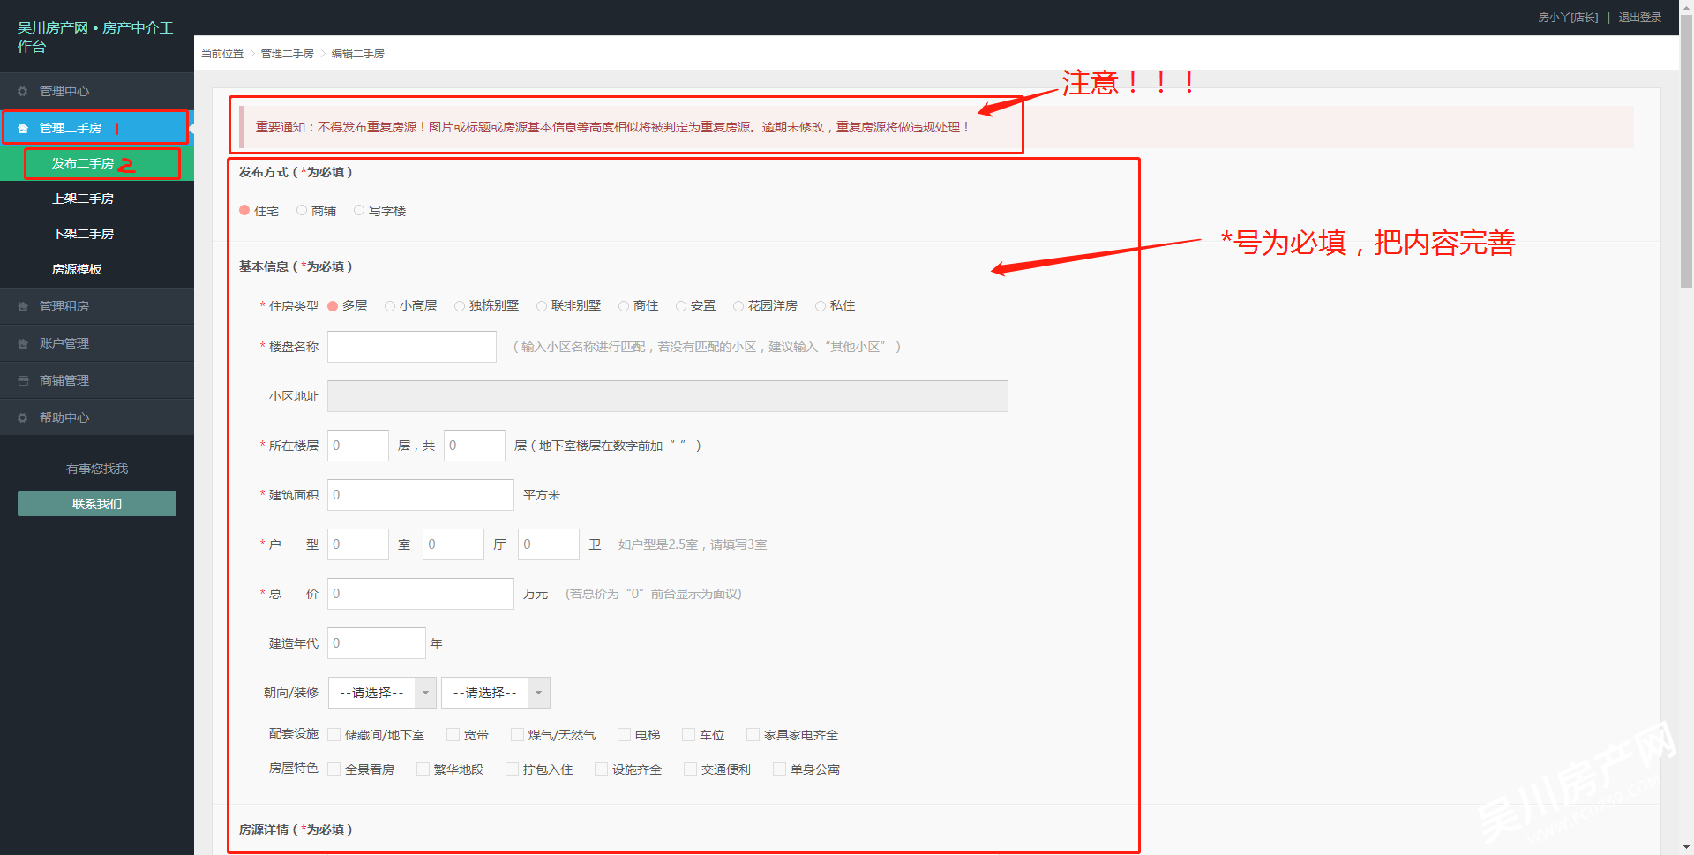Click the icon beside 管理租房
Viewport: 1694px width, 855px height.
23,306
